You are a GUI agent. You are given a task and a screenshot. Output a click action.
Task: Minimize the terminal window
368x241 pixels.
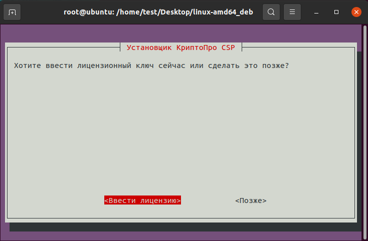(x=316, y=12)
